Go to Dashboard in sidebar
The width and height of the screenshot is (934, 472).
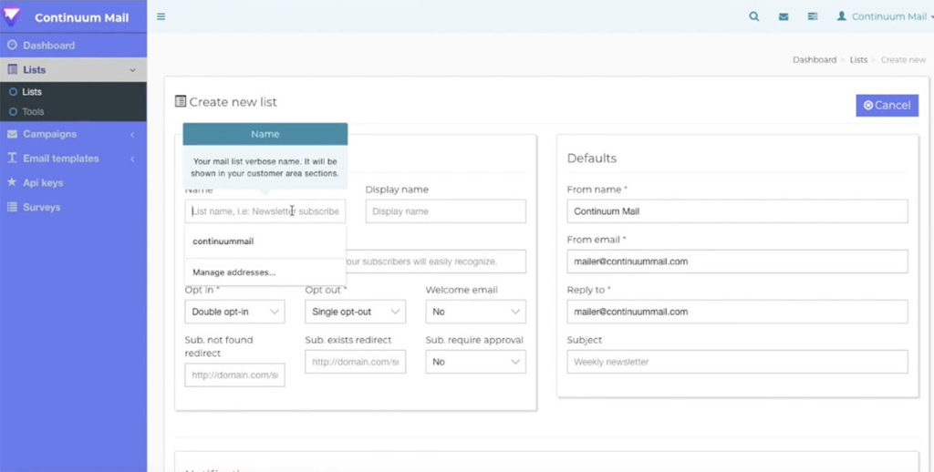73,46
